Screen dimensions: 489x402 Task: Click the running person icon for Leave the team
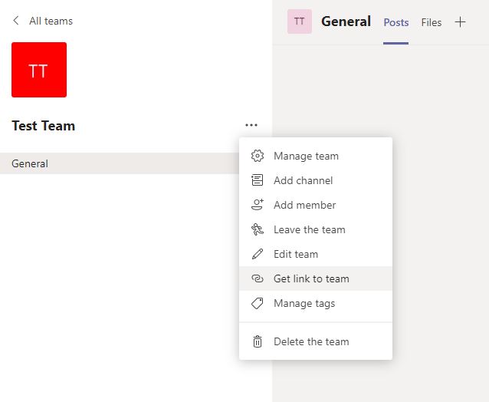pos(258,229)
